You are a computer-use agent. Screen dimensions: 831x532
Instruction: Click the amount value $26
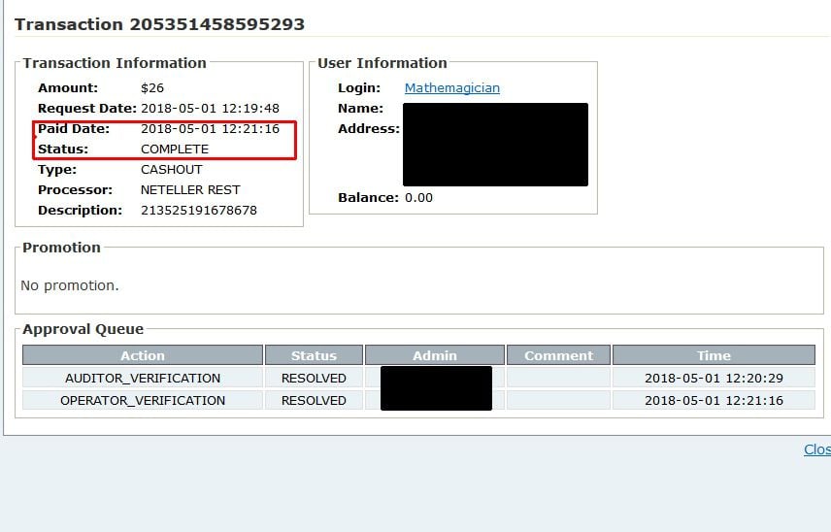(x=152, y=88)
